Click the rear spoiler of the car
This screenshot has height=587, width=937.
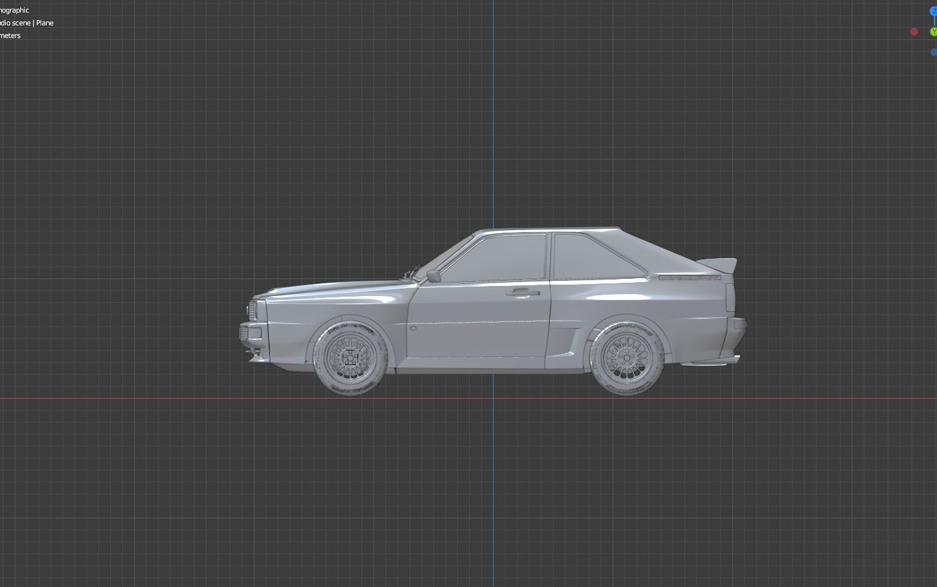[718, 266]
